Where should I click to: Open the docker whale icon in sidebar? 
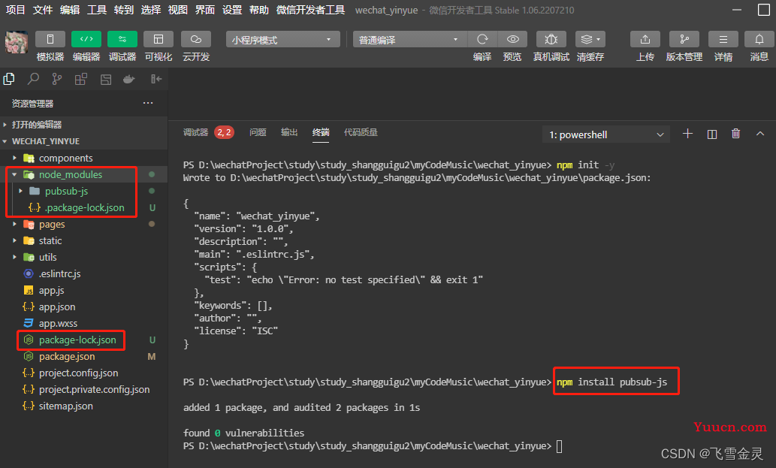point(129,79)
